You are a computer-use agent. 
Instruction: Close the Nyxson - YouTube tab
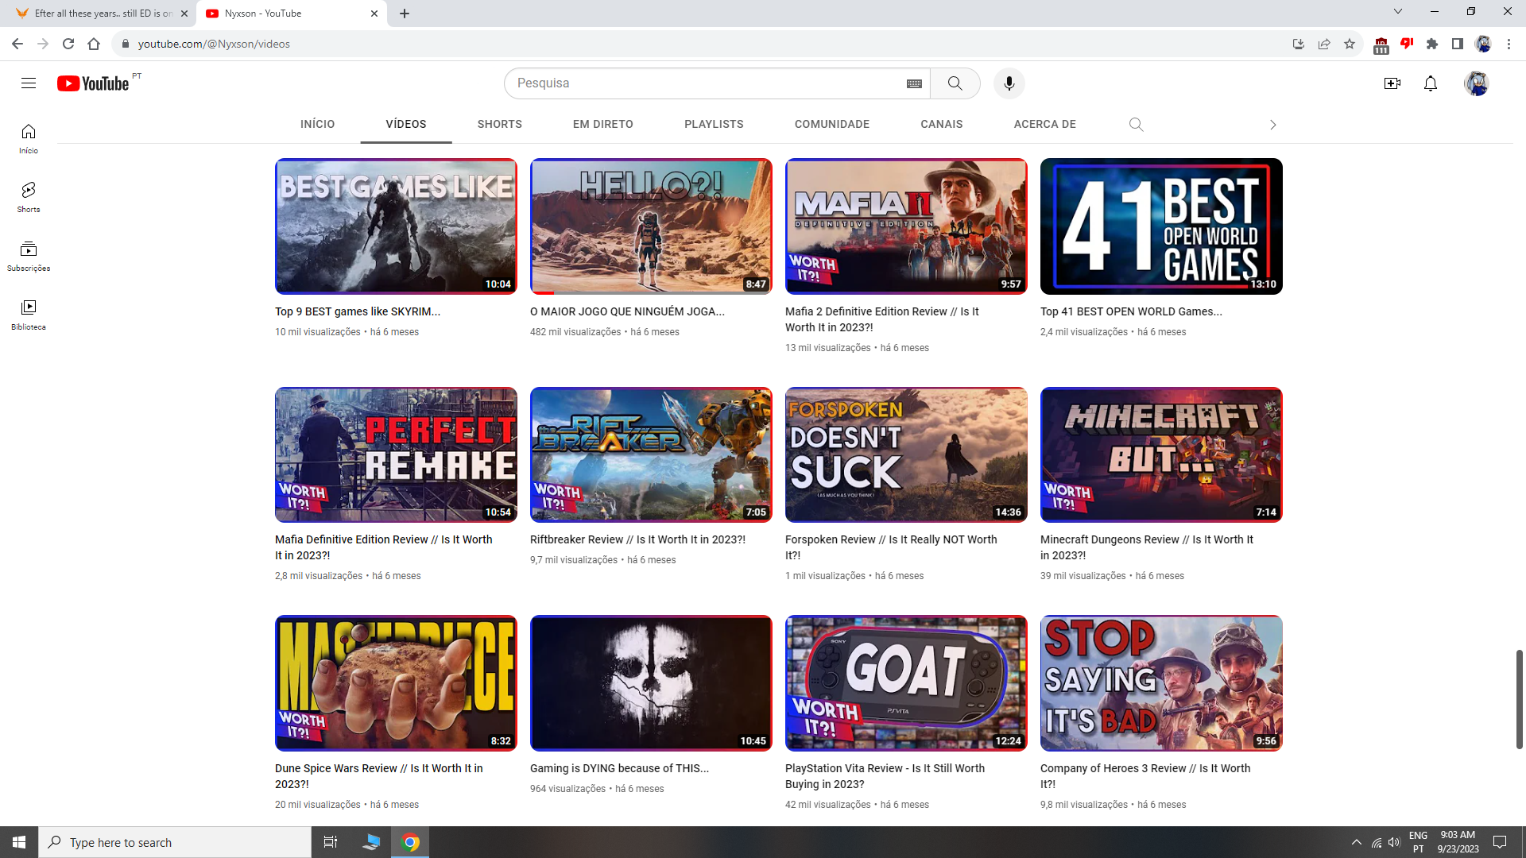(x=374, y=14)
